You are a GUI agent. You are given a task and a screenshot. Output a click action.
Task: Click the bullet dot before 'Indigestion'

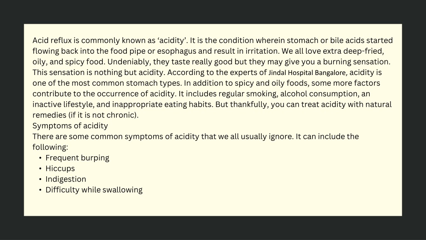tap(40, 179)
